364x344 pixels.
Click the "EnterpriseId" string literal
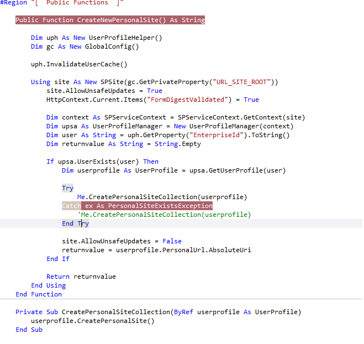tap(217, 135)
